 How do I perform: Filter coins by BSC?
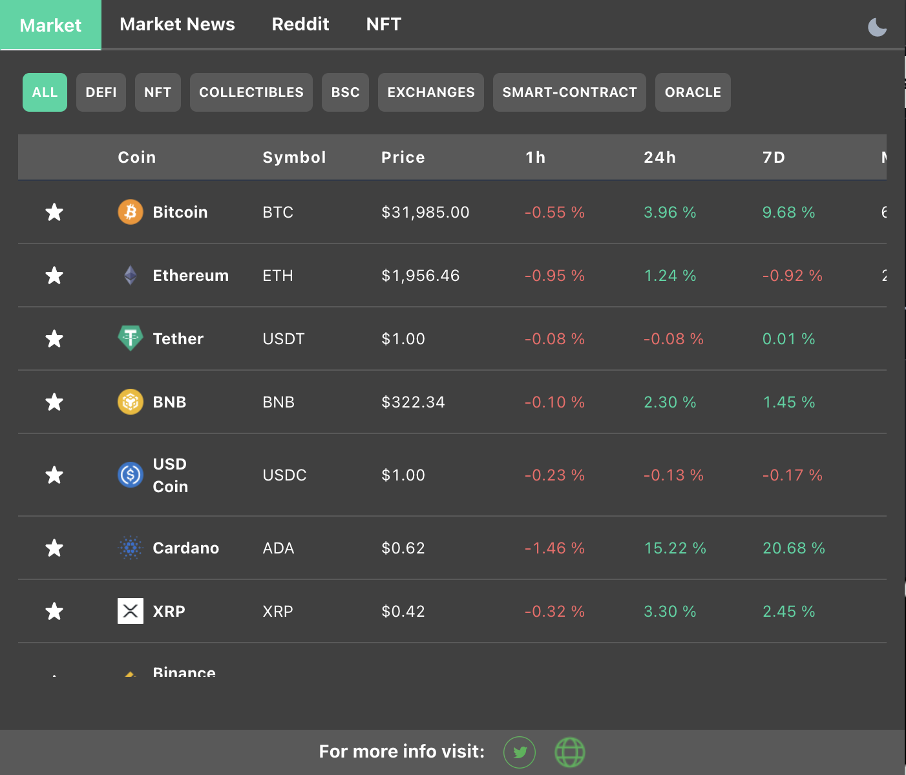pos(345,92)
